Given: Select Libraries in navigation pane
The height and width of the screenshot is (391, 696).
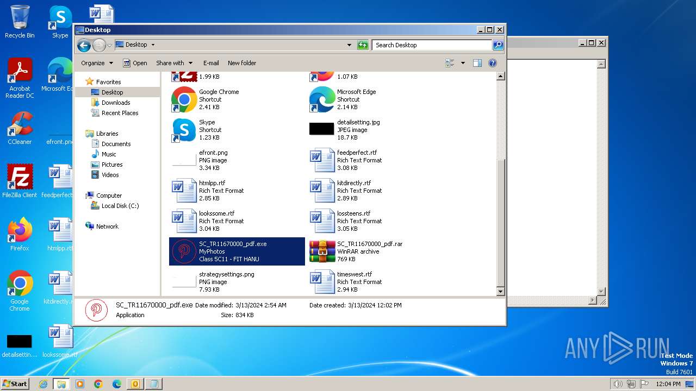Looking at the screenshot, I should (102, 134).
